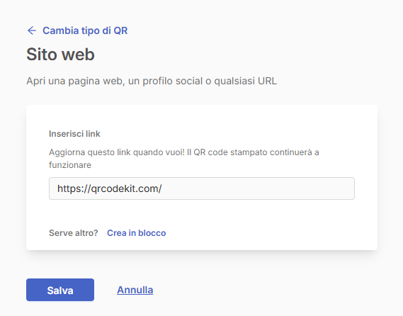Open the Crea in blocco link
403x316 pixels.
point(137,233)
